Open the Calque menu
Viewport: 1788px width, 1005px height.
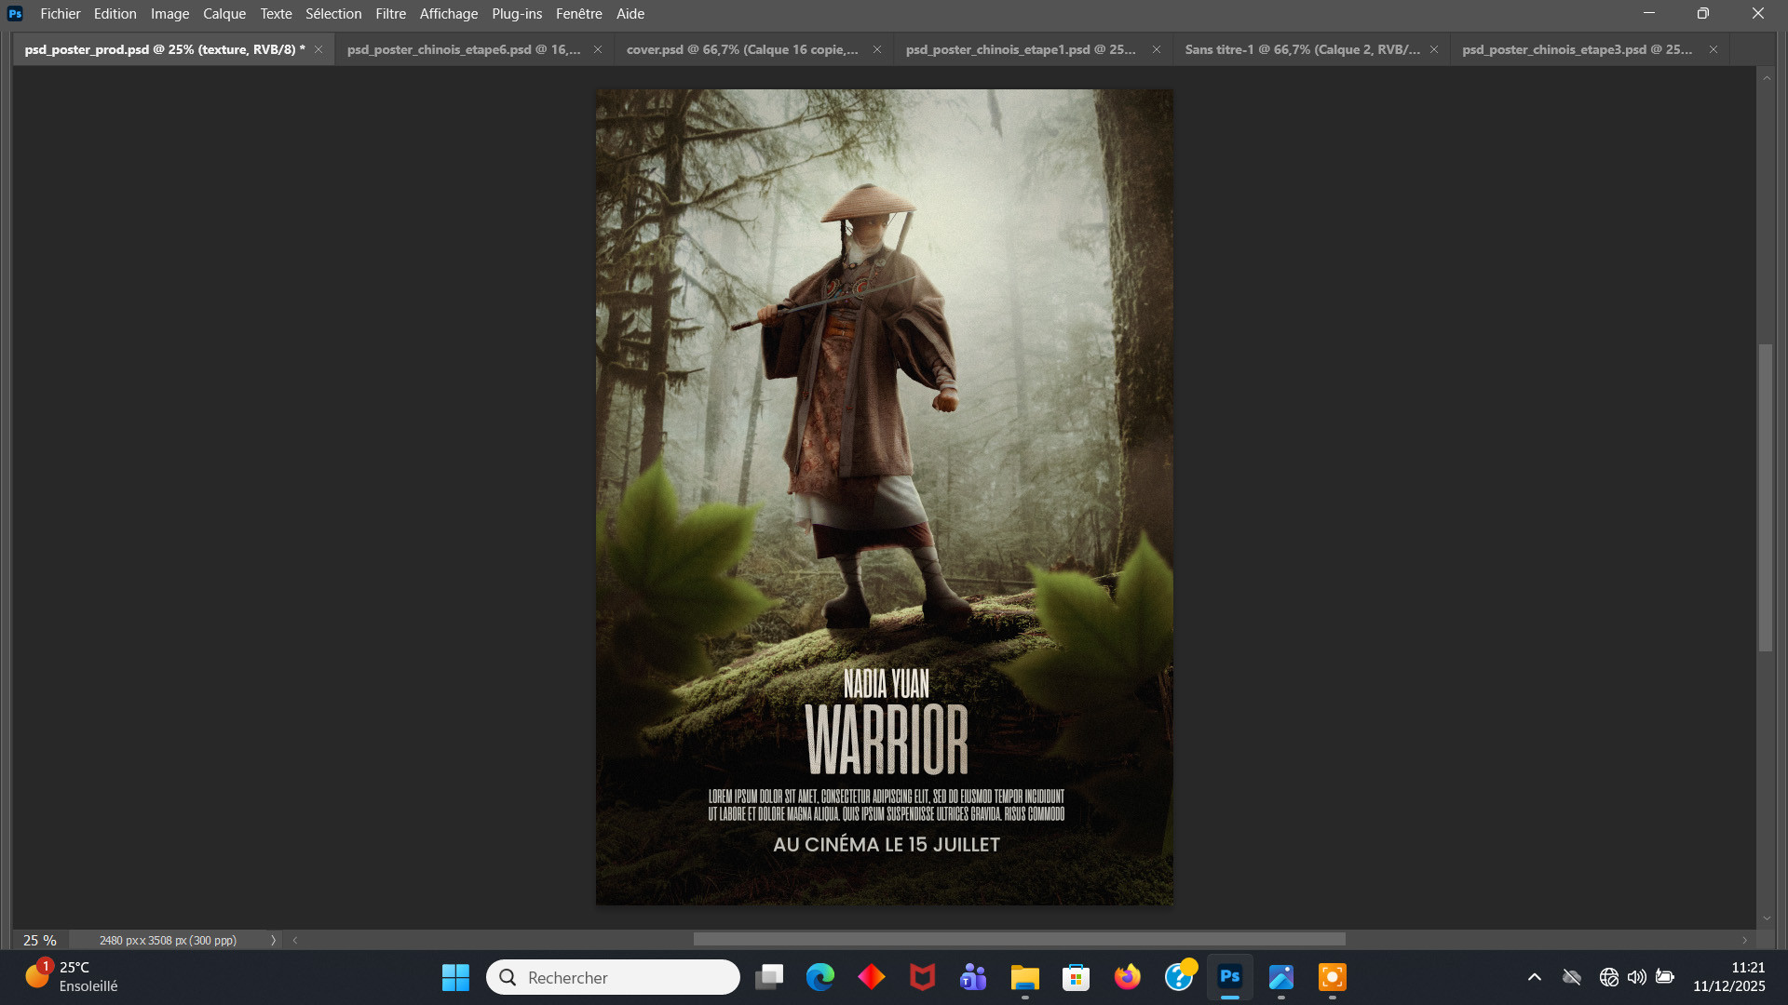(x=224, y=14)
